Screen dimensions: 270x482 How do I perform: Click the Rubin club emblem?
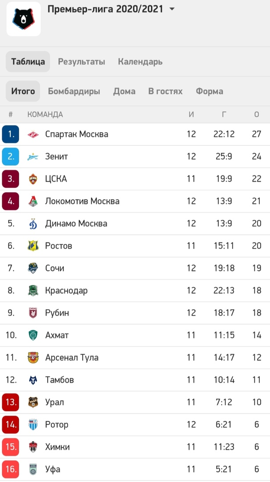[33, 313]
